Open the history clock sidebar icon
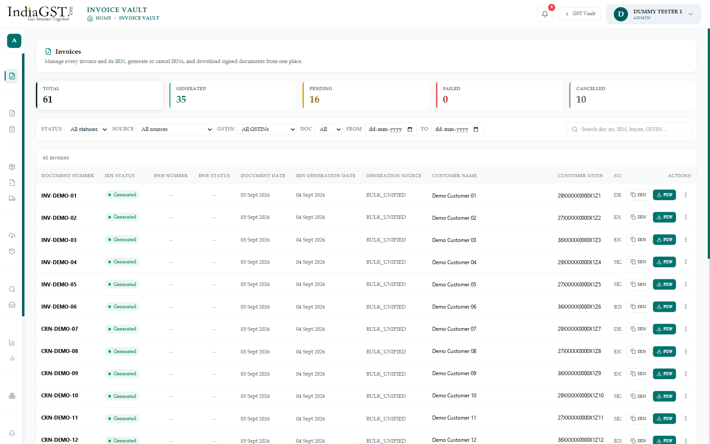The image size is (710, 444). coord(12,251)
